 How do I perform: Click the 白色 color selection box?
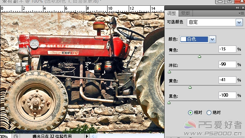coord(194,39)
